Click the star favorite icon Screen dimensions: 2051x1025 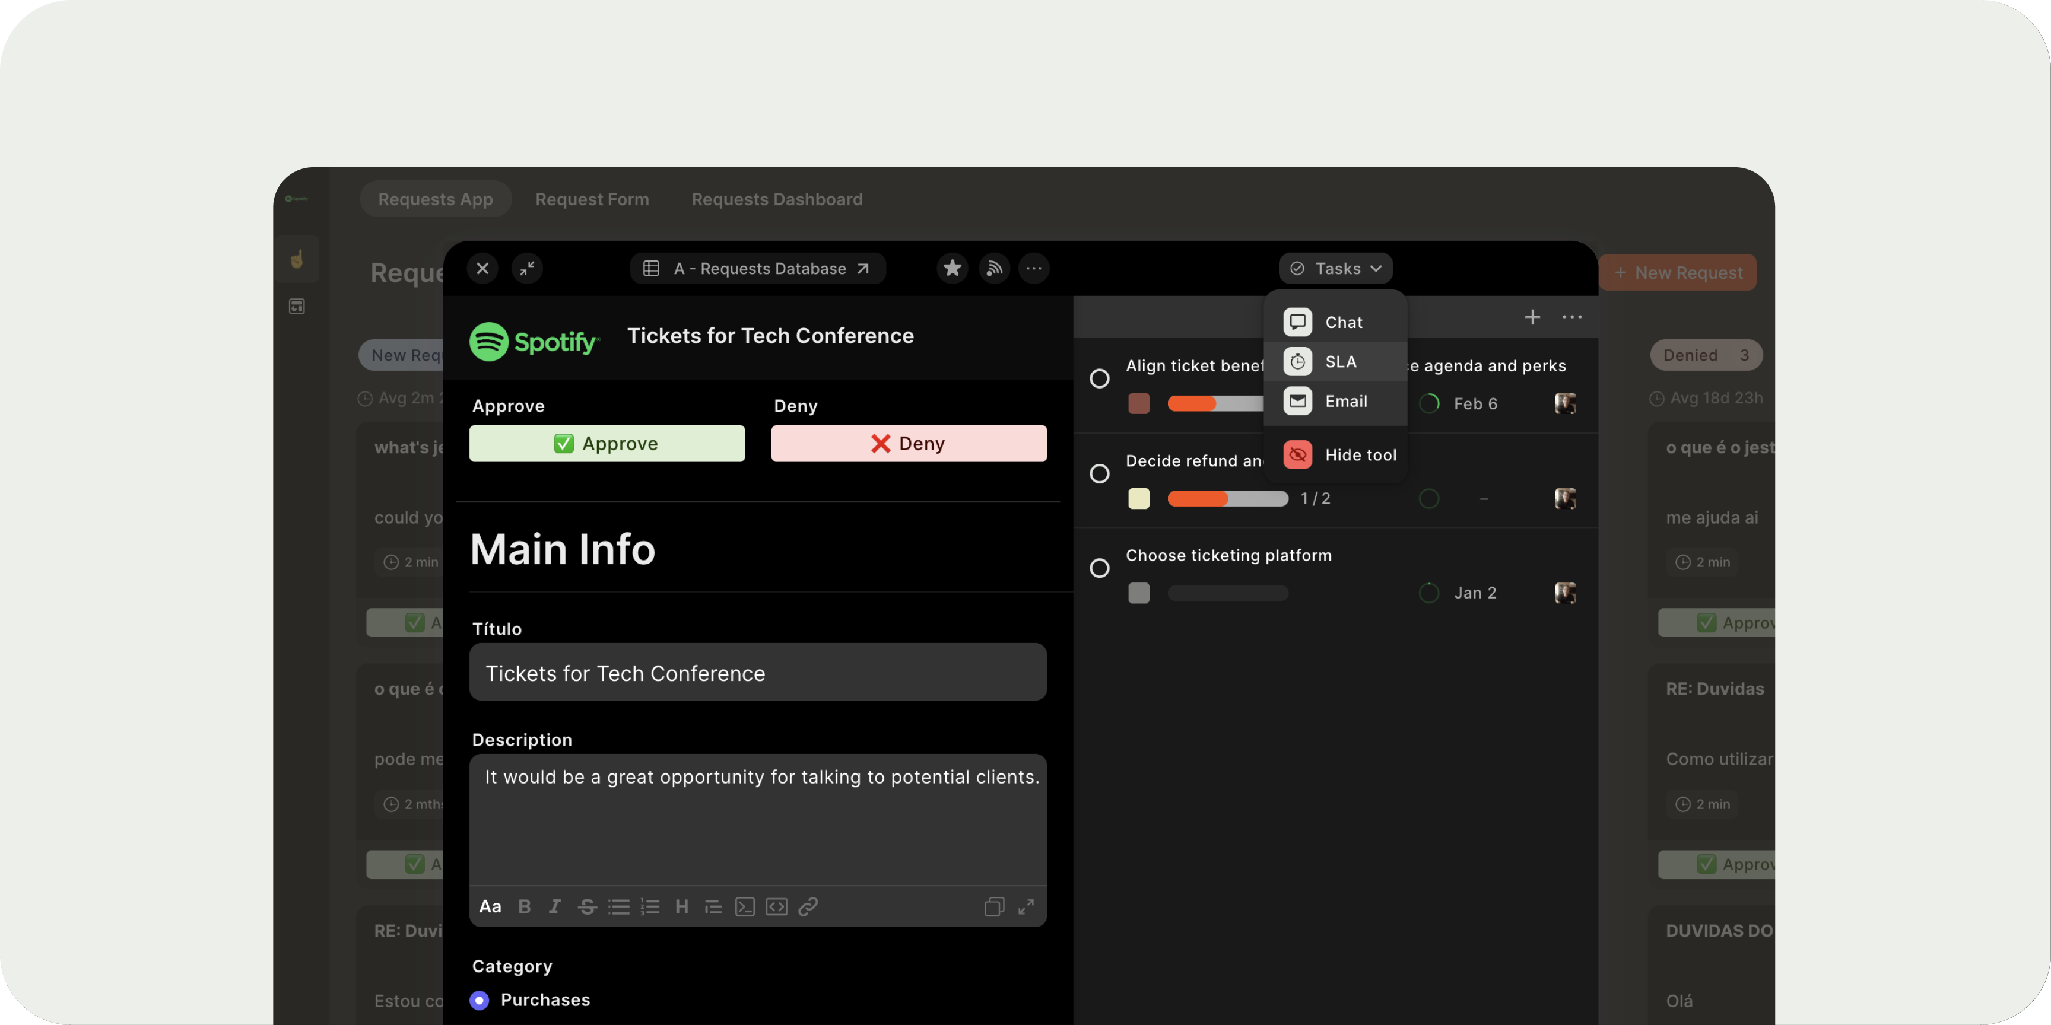[951, 268]
